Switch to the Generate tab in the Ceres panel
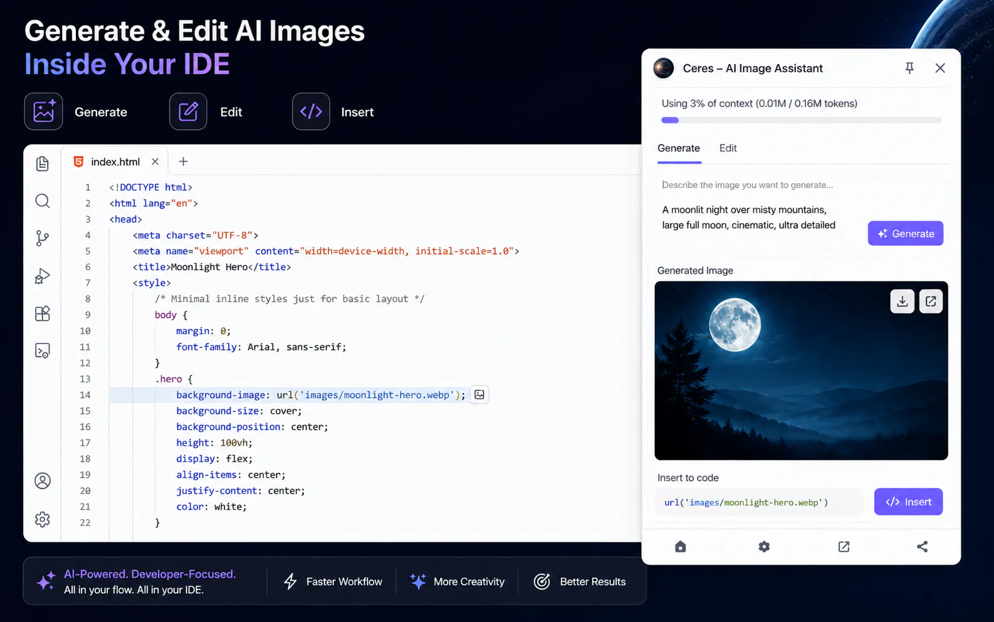 tap(679, 149)
